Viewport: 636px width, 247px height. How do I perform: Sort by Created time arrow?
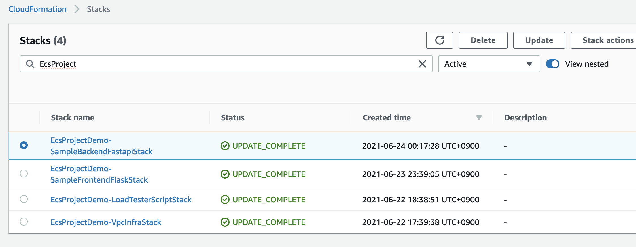[x=479, y=118]
